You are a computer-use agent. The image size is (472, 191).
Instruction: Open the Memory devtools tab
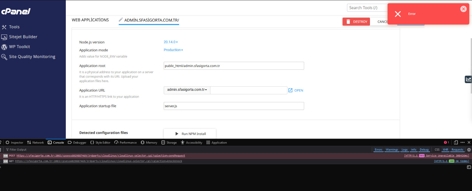149,143
